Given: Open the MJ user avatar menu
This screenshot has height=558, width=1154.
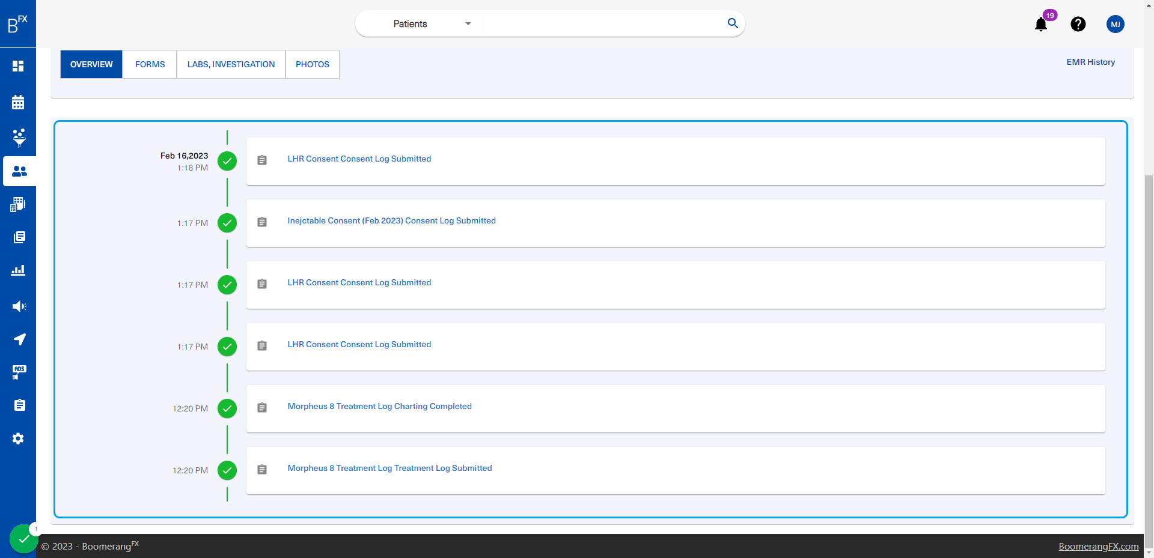Looking at the screenshot, I should tap(1116, 24).
